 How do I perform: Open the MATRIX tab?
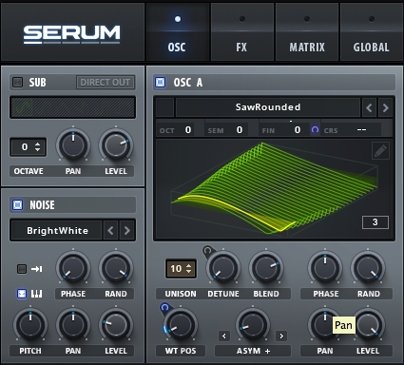pyautogui.click(x=307, y=31)
